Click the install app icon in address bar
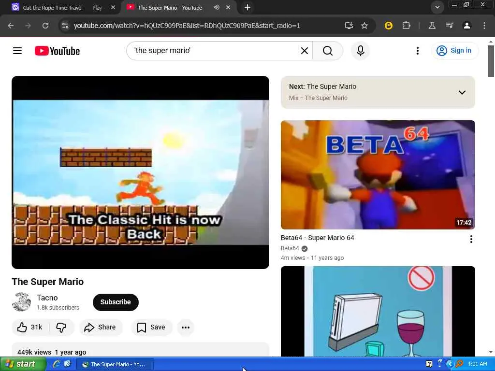Screen dimensions: 495x371 [349, 26]
